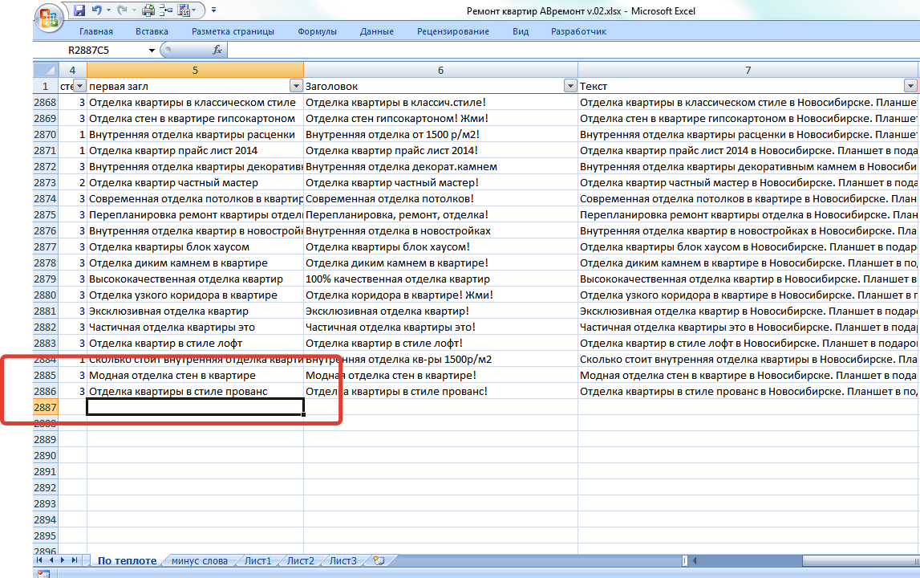Open the undo history dropdown arrow

pyautogui.click(x=108, y=10)
